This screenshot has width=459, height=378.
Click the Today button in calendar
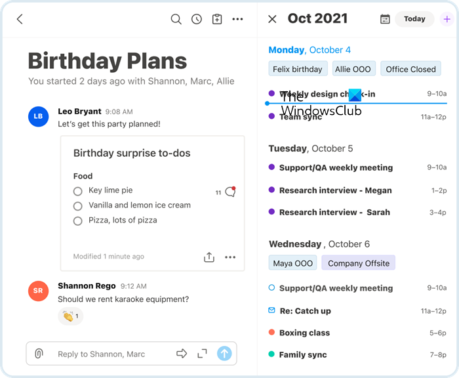(x=414, y=19)
